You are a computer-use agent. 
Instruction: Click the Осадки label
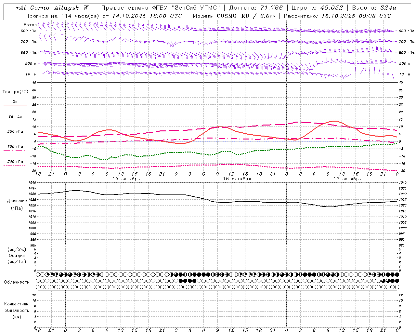click(x=17, y=256)
